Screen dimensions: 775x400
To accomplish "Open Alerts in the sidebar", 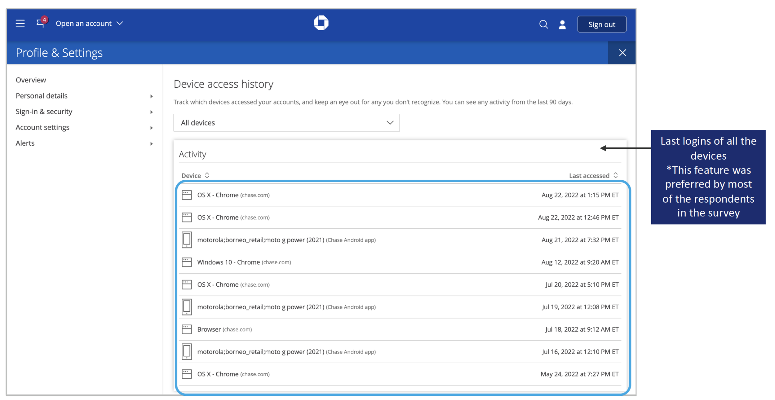I will 25,143.
